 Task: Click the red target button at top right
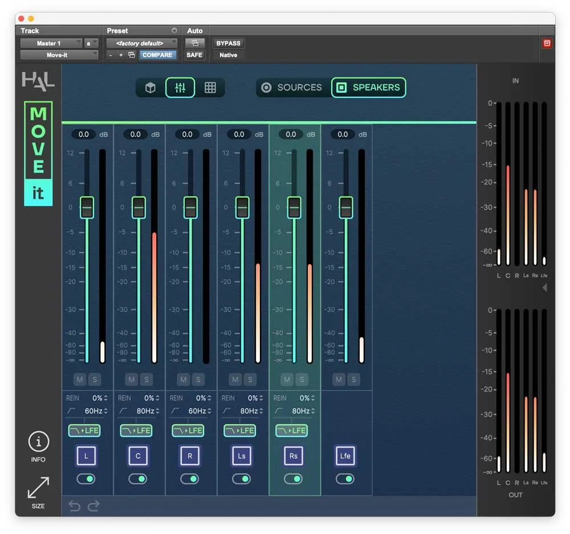[547, 44]
